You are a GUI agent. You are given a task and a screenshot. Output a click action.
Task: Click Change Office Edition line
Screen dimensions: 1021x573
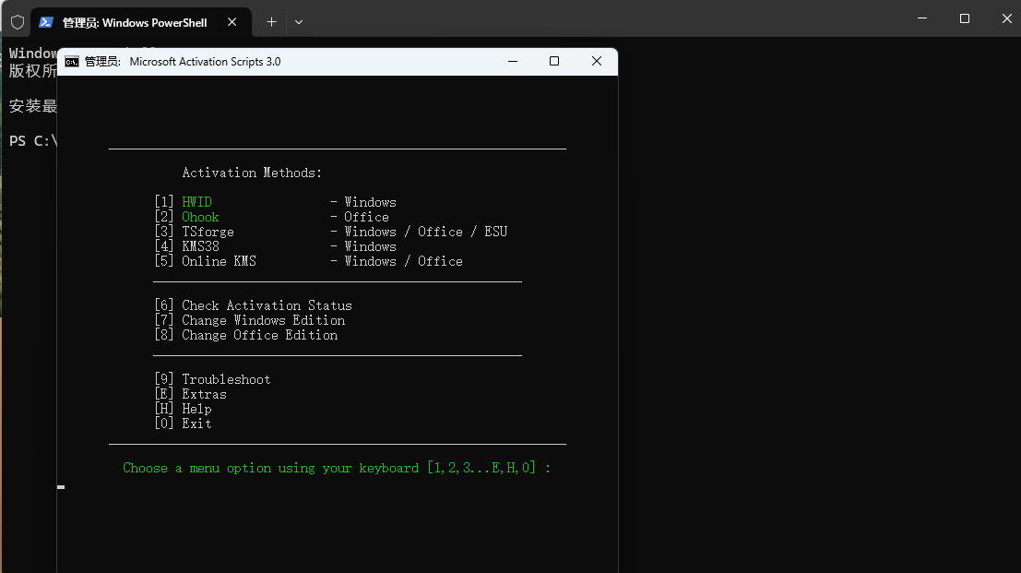click(246, 335)
